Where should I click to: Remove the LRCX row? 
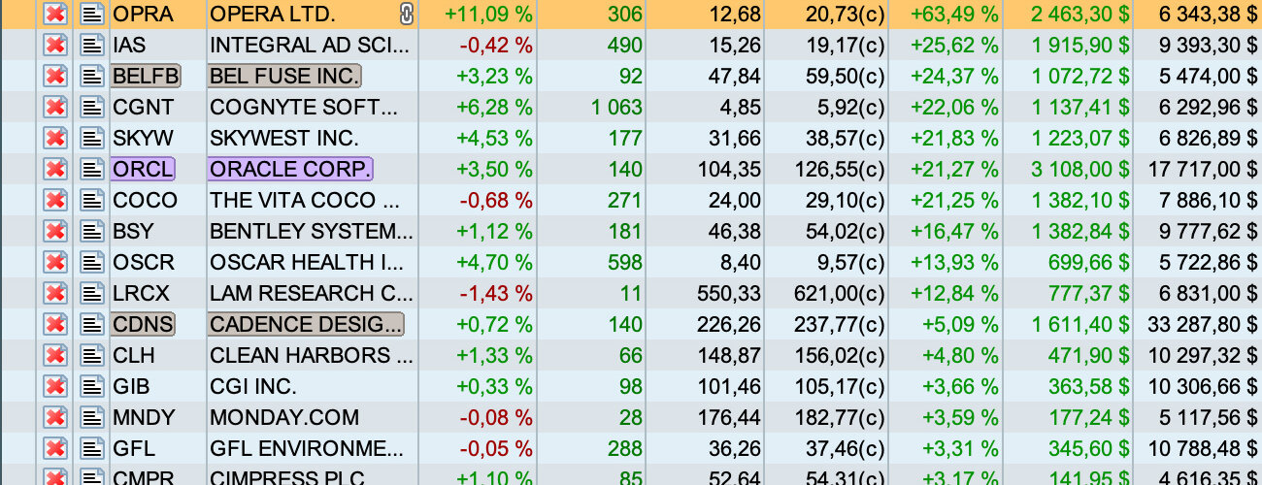pos(55,294)
